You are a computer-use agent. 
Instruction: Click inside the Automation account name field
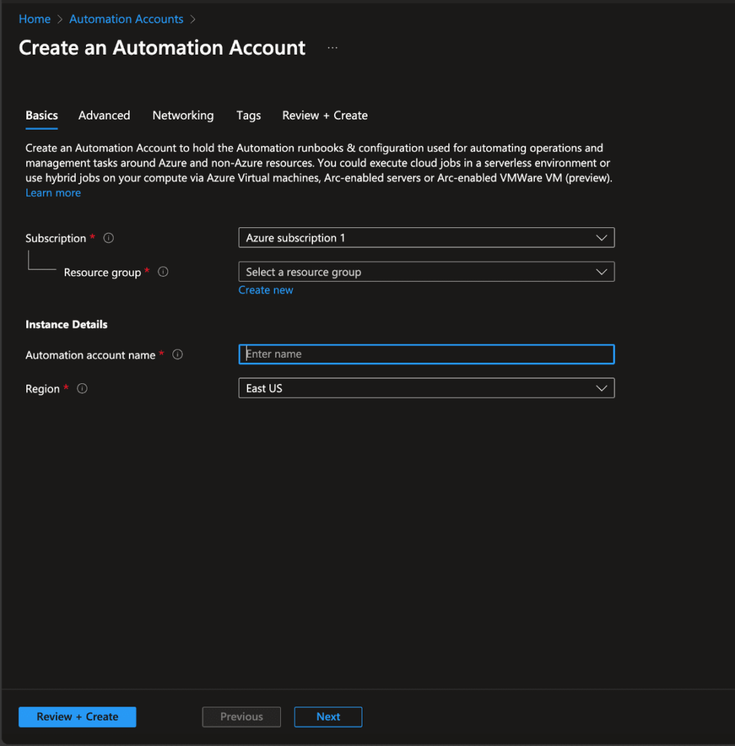pyautogui.click(x=426, y=354)
